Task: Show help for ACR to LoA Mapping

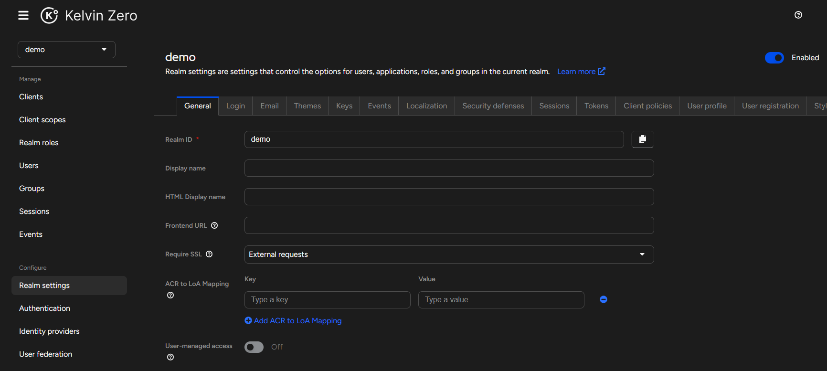Action: pos(170,296)
